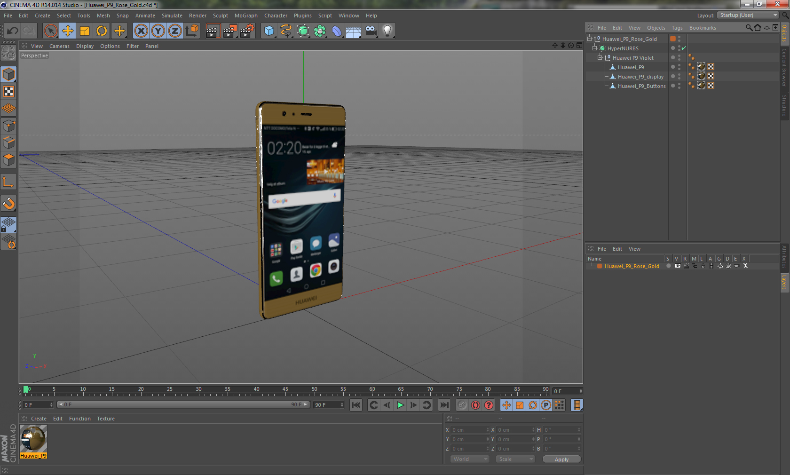Activate the Scale tool
This screenshot has width=790, height=475.
[x=85, y=31]
